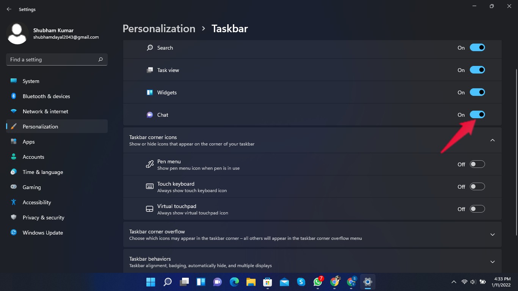Turn off the Chat taskbar toggle
Screen dimensions: 518x291
pyautogui.click(x=477, y=115)
